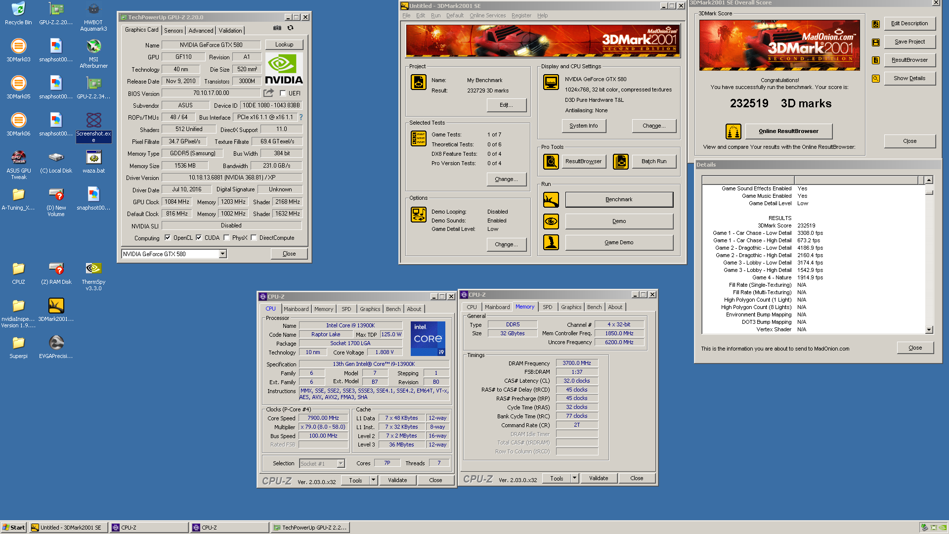
Task: Open Online Services menu in 3DMark2001
Action: [x=487, y=15]
